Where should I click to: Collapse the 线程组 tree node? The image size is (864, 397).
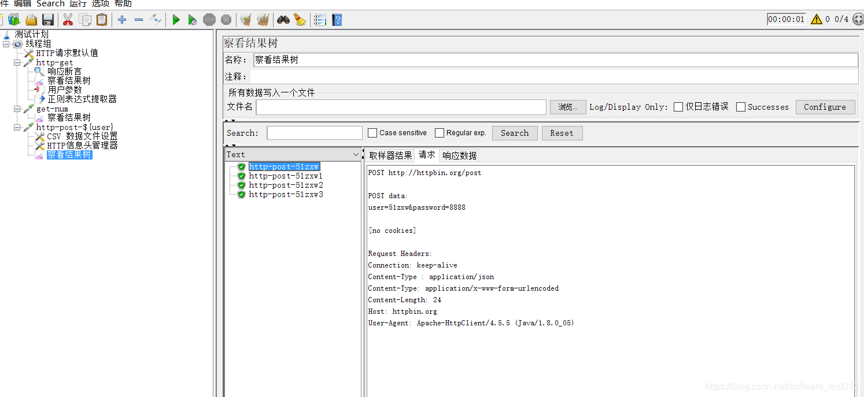[x=6, y=44]
